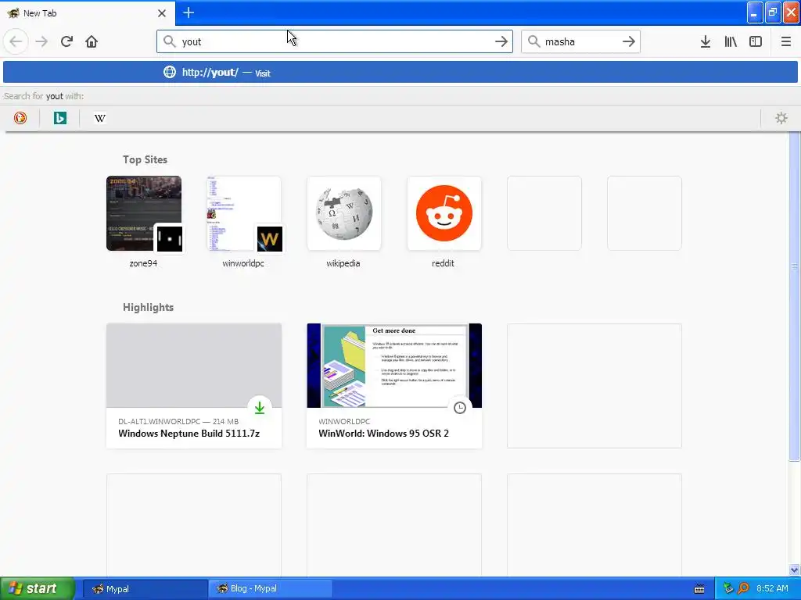Search with DuckDuckGo icon

[x=20, y=118]
